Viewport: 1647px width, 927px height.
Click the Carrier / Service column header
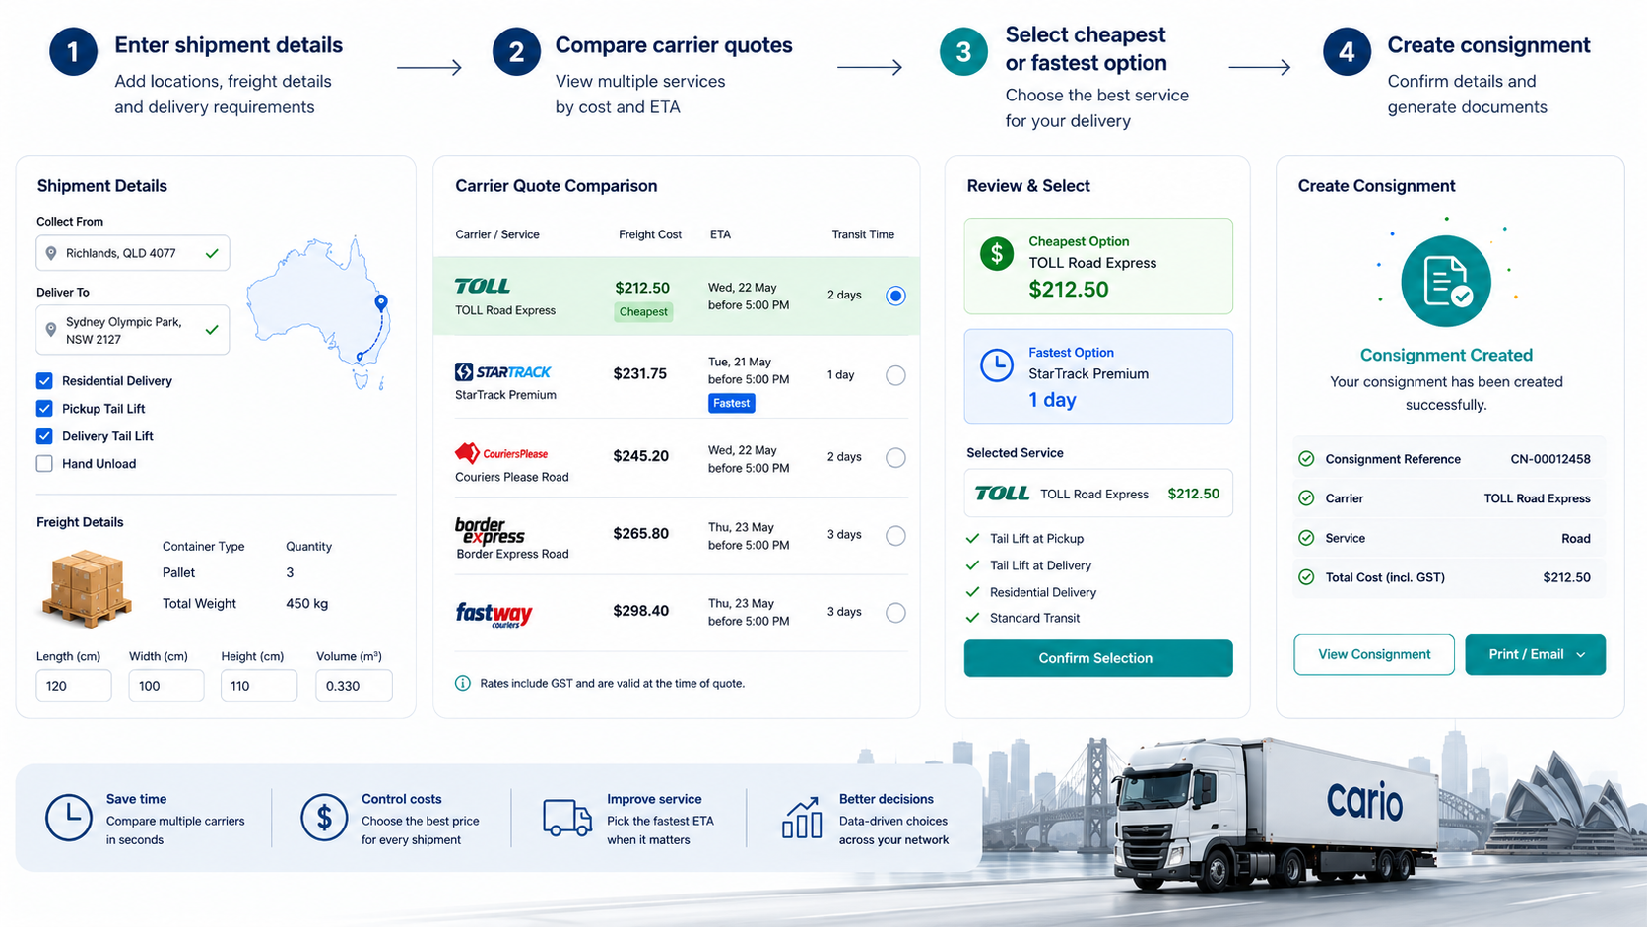(x=497, y=234)
